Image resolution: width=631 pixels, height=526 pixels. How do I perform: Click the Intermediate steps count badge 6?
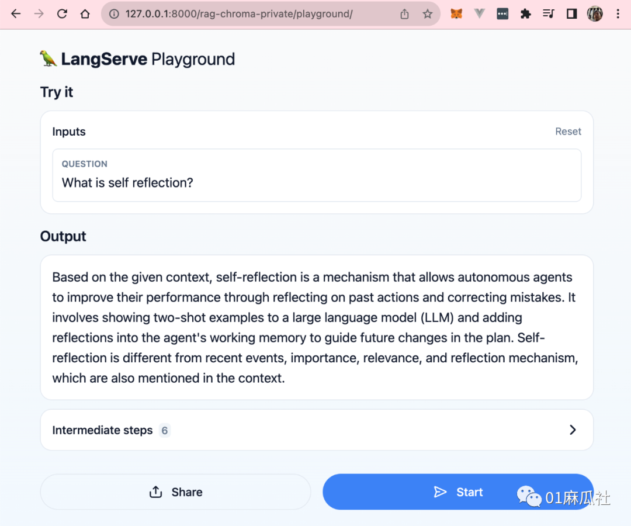click(165, 430)
